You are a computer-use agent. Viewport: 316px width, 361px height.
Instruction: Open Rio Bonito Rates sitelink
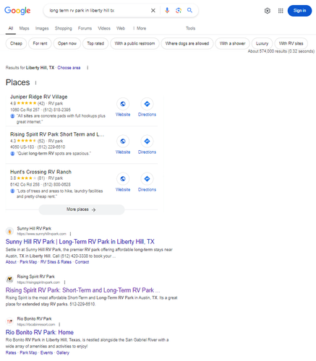click(x=11, y=353)
